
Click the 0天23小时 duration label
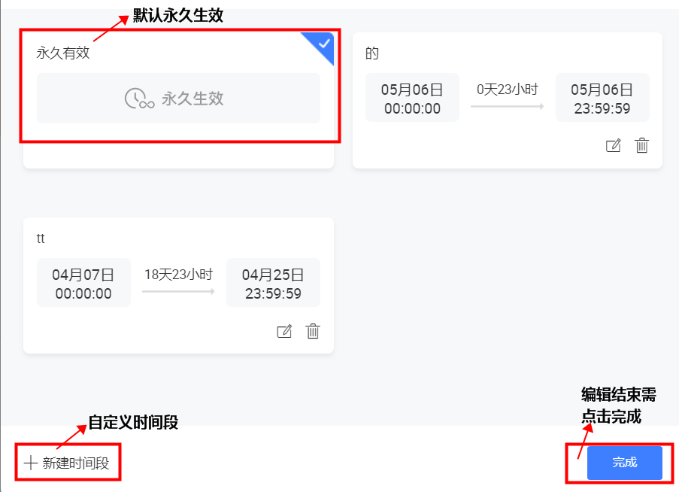(507, 90)
